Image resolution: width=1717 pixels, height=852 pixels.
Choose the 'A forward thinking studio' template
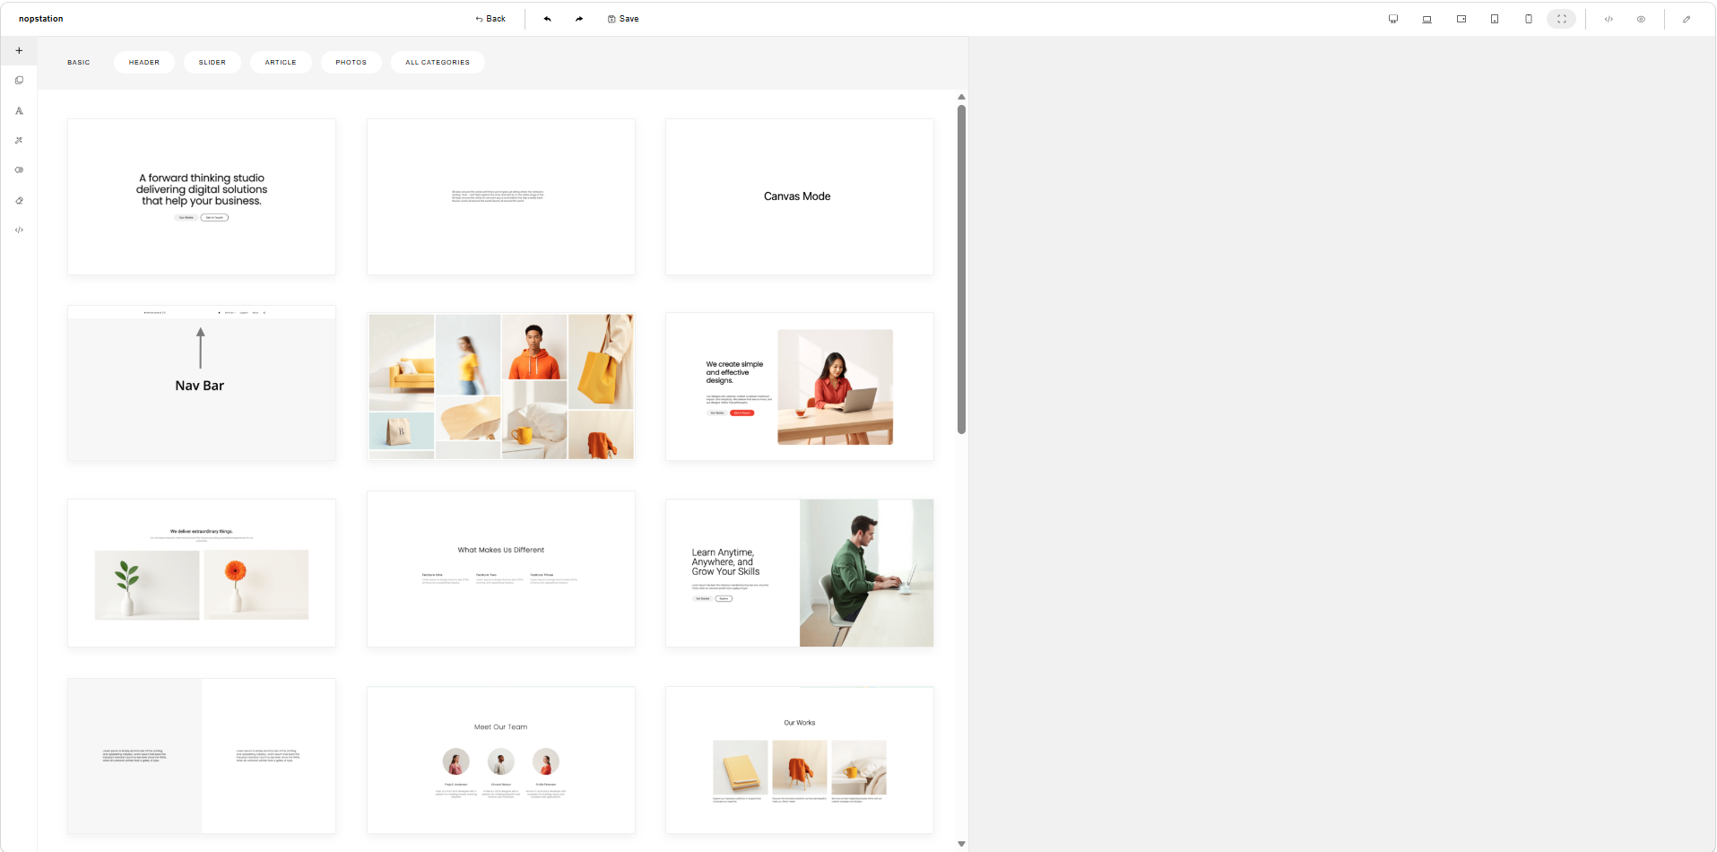click(202, 196)
